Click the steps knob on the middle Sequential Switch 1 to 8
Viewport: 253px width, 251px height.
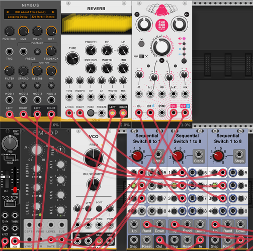pos(178,156)
